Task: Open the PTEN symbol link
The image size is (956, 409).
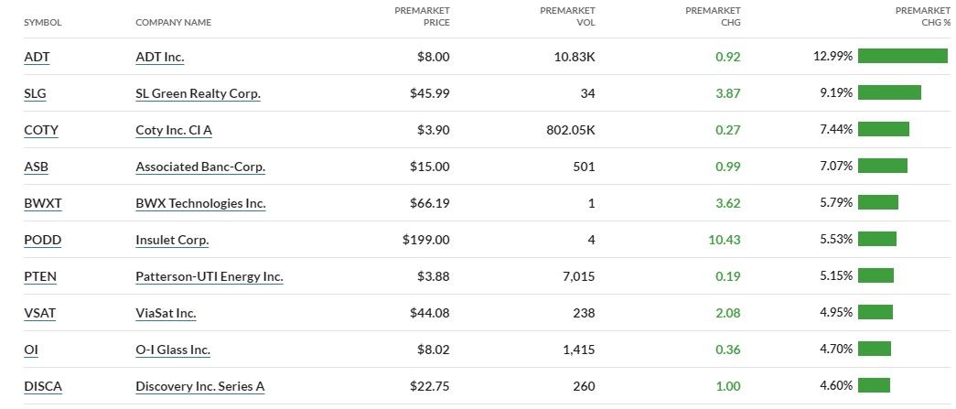Action: tap(41, 276)
